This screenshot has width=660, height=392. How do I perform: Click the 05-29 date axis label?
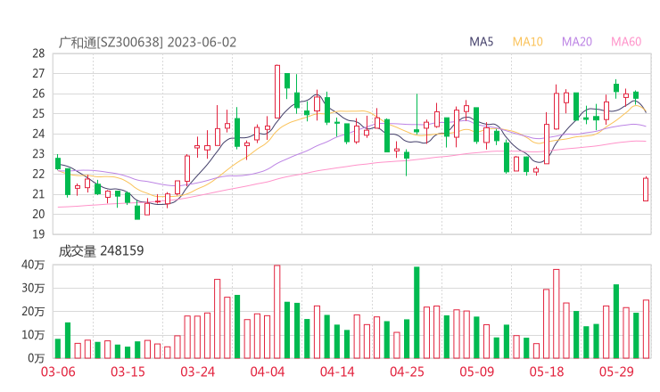[x=616, y=372]
